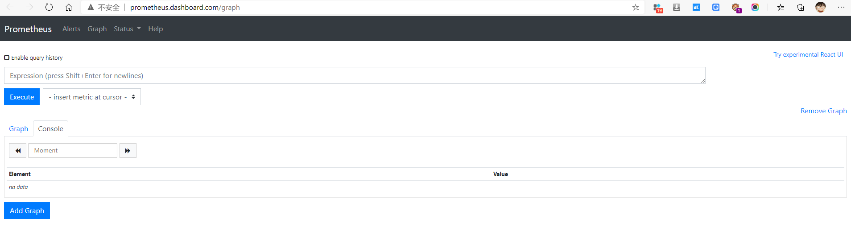Open the browser user profile avatar
851x231 pixels.
(821, 7)
